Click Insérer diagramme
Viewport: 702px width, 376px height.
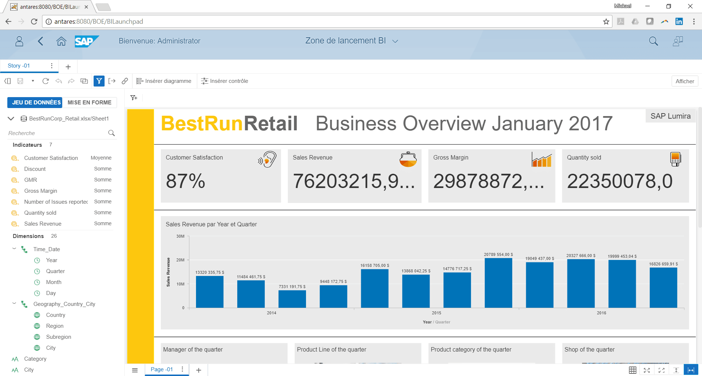coord(164,81)
